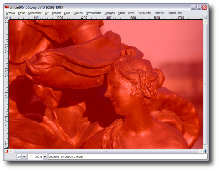The image size is (219, 171).
Task: Open the Editar menu
Action: click(x=21, y=13)
